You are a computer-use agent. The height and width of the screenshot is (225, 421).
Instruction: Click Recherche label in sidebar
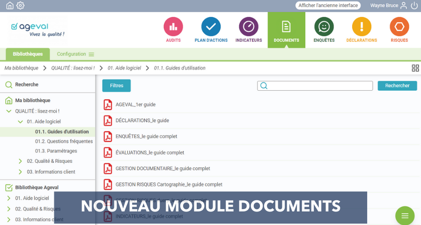[x=27, y=85]
